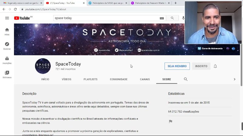Screen dimensions: 243x136
Task: Report user flag icon under Estatísticas
Action: point(170,121)
